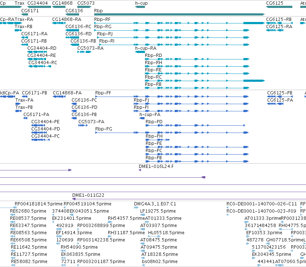Open the CG14868 gene label

tap(62, 3)
